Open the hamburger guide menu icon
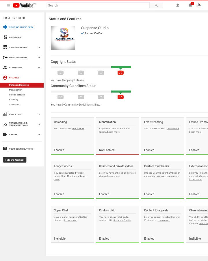Viewport: 208px width, 261px height. click(x=8, y=5)
